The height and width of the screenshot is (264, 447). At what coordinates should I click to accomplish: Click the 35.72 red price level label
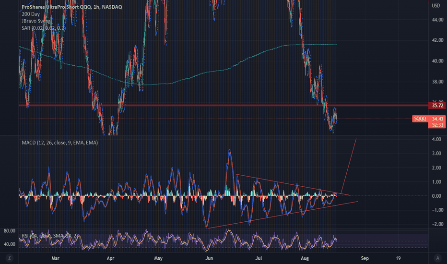(x=437, y=106)
